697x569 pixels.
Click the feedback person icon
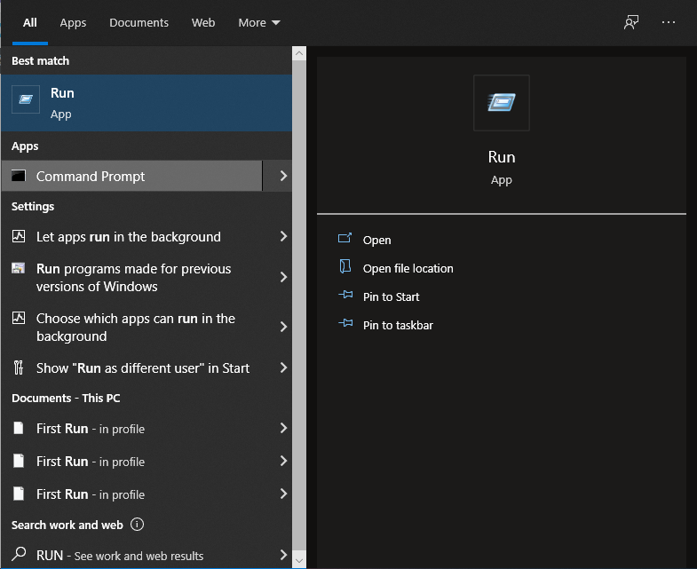click(631, 23)
